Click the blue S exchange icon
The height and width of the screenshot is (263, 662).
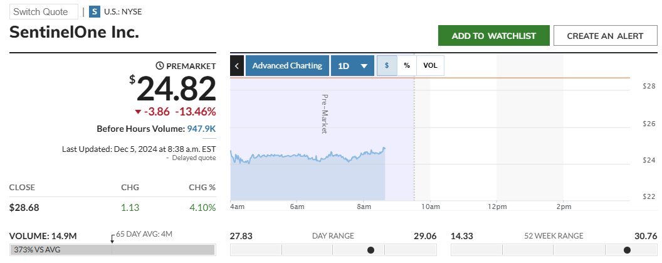coord(95,11)
